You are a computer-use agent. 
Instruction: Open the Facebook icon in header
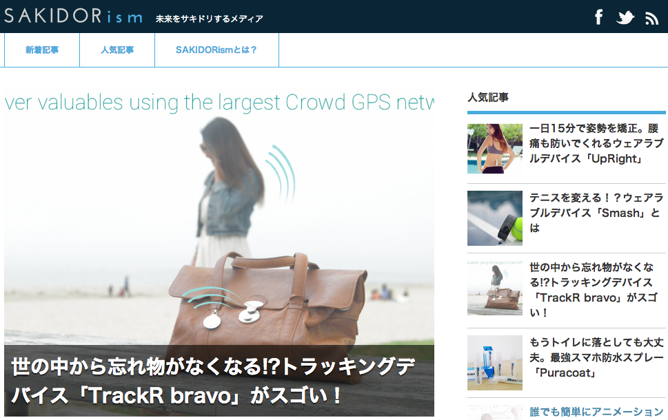click(599, 17)
